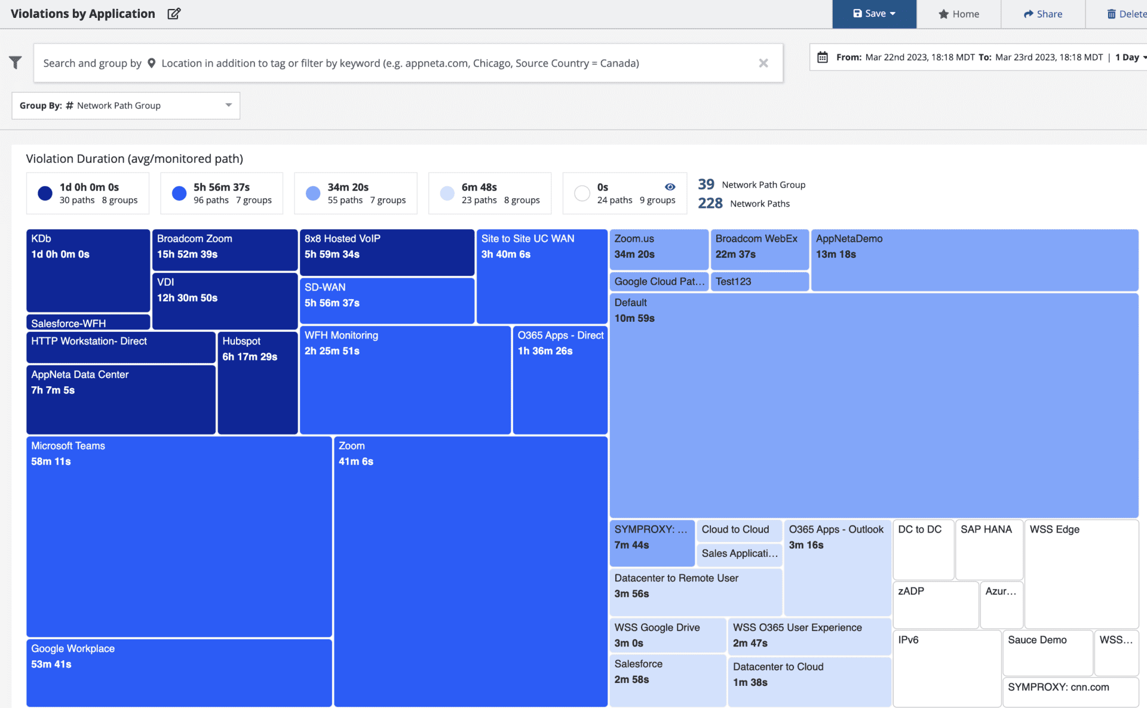Click the Delete trash icon
1147x708 pixels.
point(1111,14)
